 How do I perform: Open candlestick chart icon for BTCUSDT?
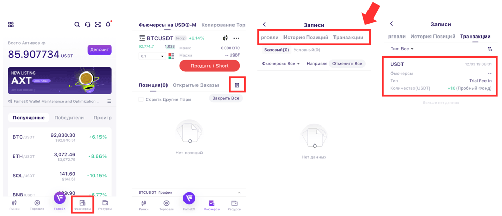pyautogui.click(x=225, y=38)
